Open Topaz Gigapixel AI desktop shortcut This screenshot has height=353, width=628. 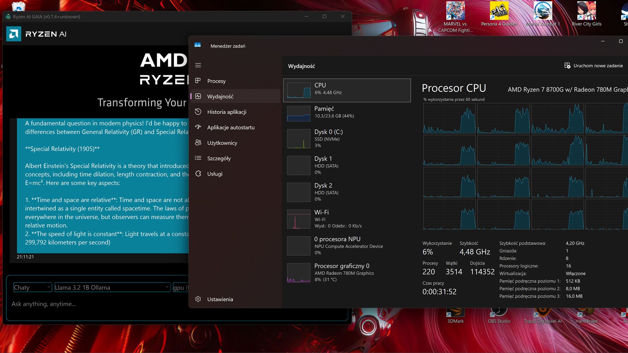543,316
